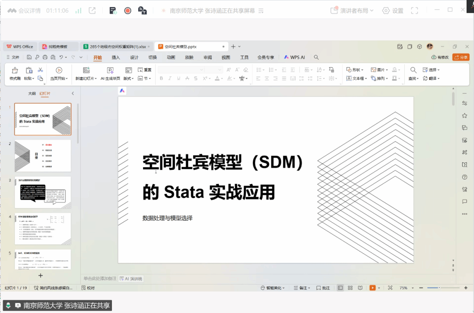Switch to reading view book icon
The image size is (474, 313).
[x=360, y=288]
